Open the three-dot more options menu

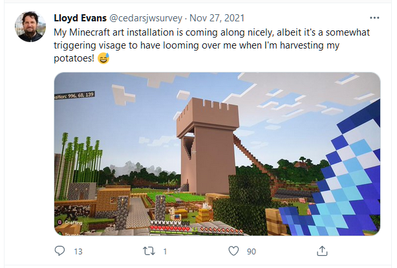click(374, 17)
